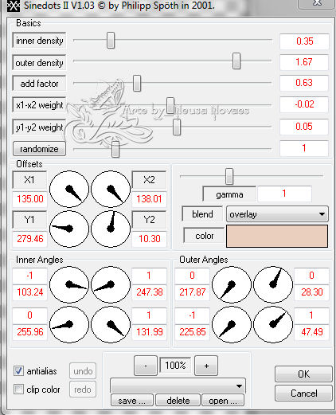Open the blend mode overlay dropdown
The image size is (336, 415).
point(277,214)
